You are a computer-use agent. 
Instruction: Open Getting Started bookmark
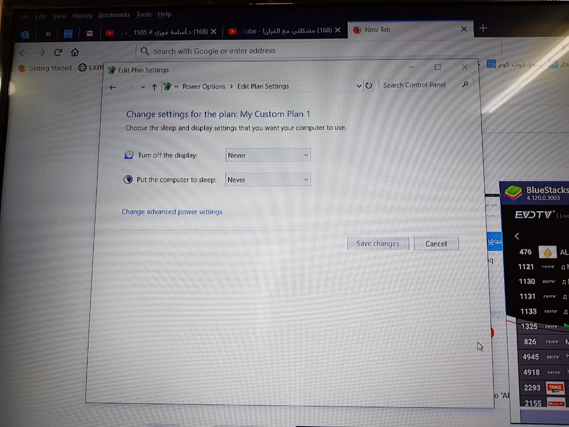pos(45,68)
